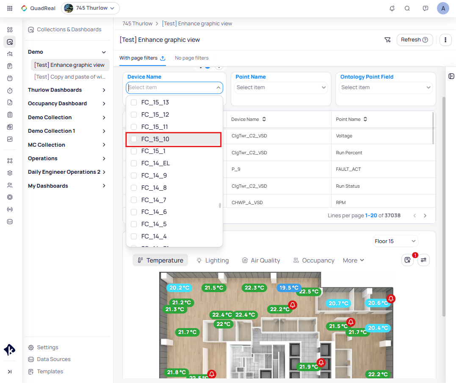Check the FC_15_10 checkbox
This screenshot has height=383, width=456.
click(x=134, y=139)
